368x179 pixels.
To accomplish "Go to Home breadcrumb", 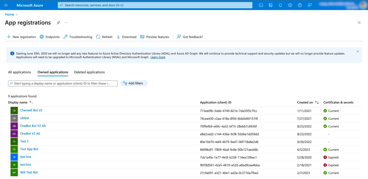I will coord(9,14).
